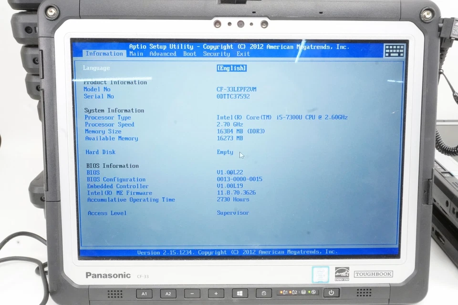The width and height of the screenshot is (458, 305).
Task: Select the Hard Disk field
Action: pos(100,152)
